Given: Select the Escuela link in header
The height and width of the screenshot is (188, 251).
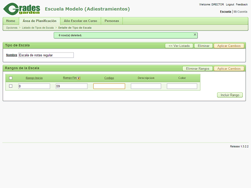Looking at the screenshot, I should click(x=226, y=12).
